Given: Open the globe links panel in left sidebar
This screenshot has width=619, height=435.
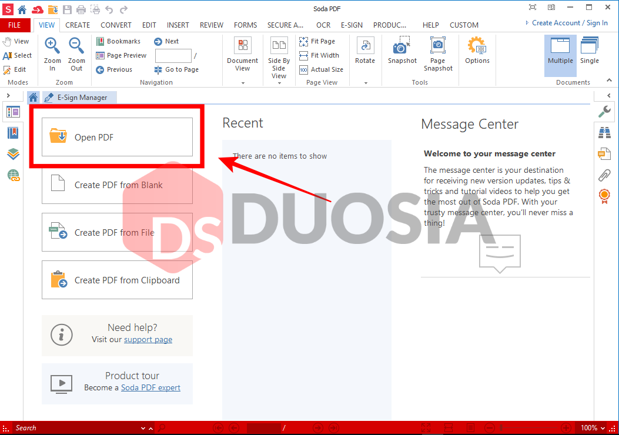Looking at the screenshot, I should 13,175.
